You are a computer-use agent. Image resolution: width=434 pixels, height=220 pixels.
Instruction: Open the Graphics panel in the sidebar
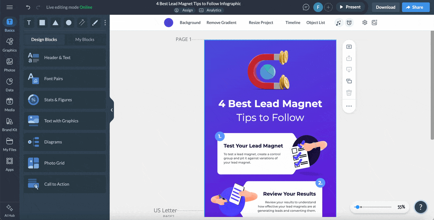[9, 44]
